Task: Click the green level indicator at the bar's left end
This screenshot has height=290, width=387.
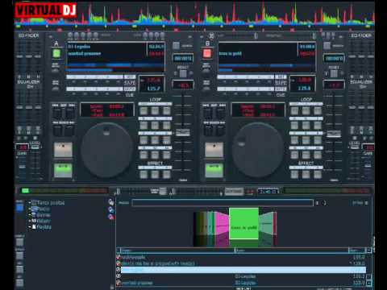Action: click(25, 191)
